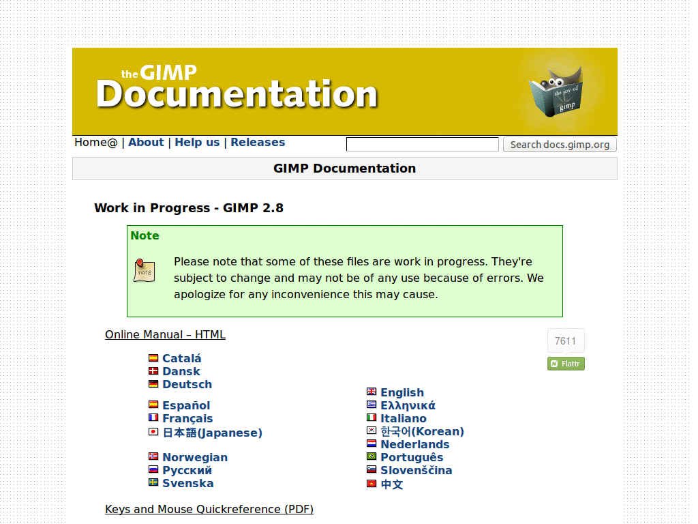This screenshot has width=698, height=524.
Task: Open the Svenska online manual
Action: (188, 483)
